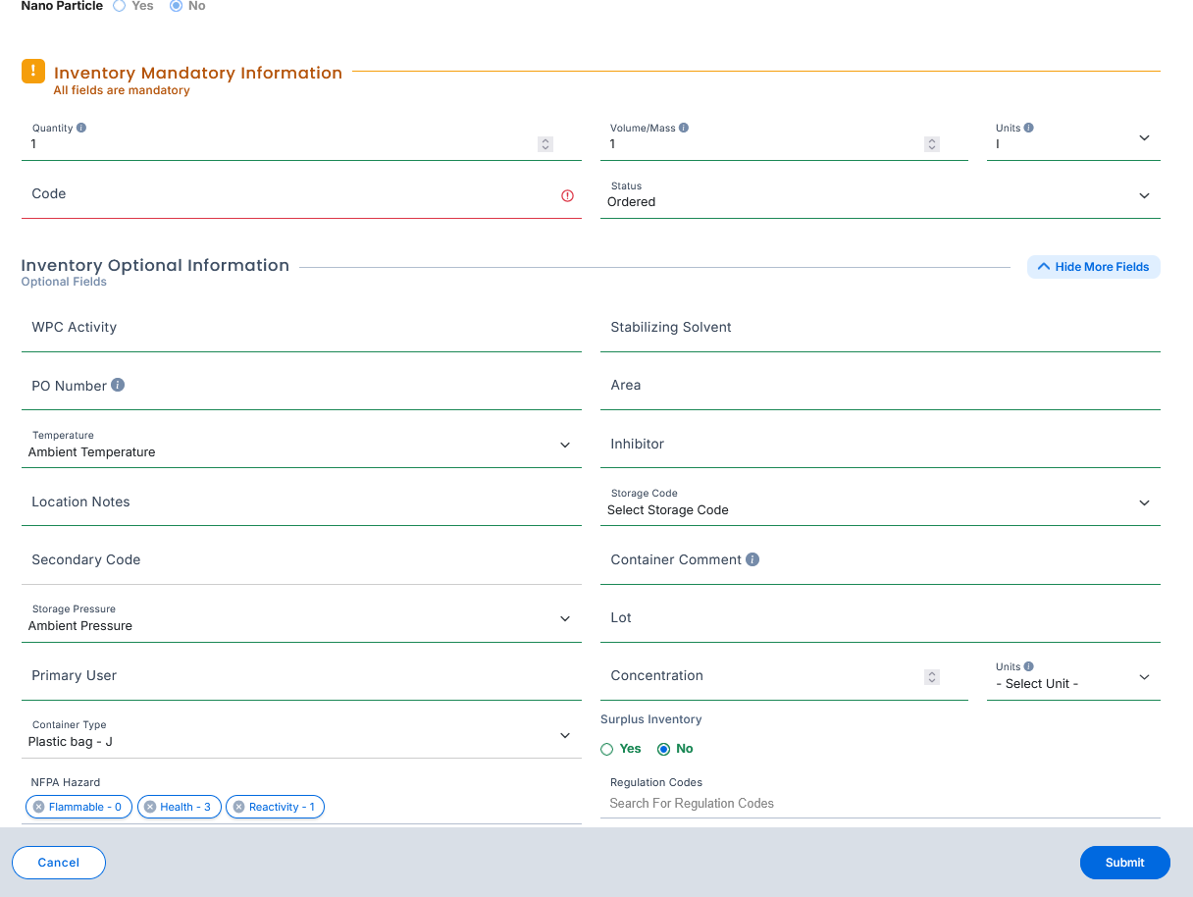Focus the Code input field
1193x897 pixels.
click(301, 195)
